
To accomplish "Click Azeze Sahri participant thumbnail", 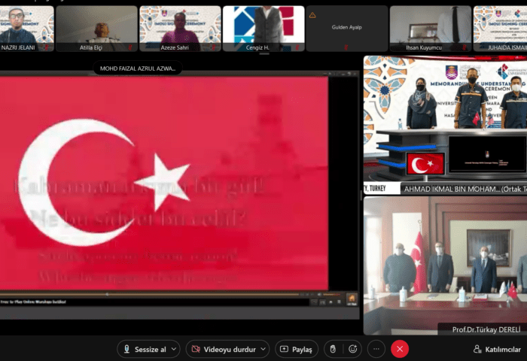I will [x=180, y=29].
